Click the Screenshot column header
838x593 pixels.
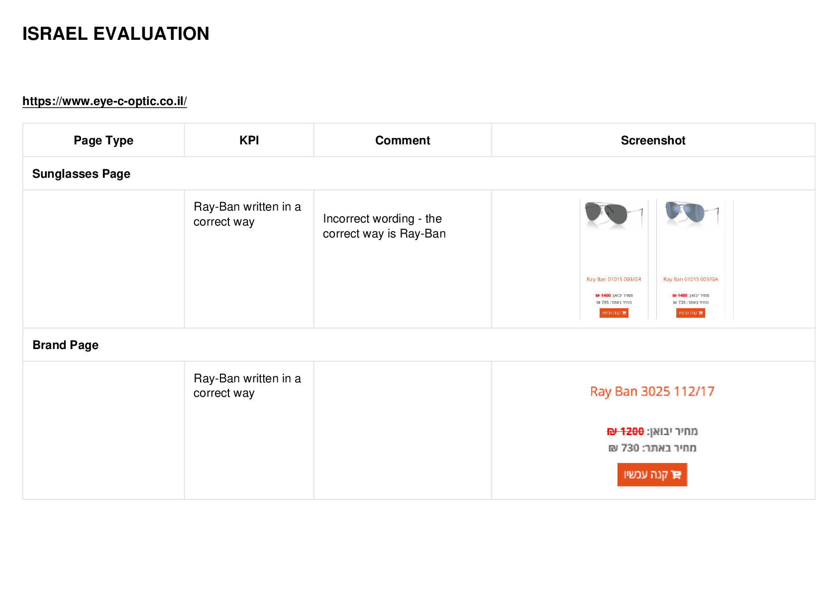(653, 140)
